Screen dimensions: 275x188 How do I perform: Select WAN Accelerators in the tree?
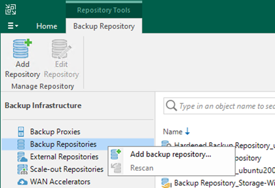60,182
